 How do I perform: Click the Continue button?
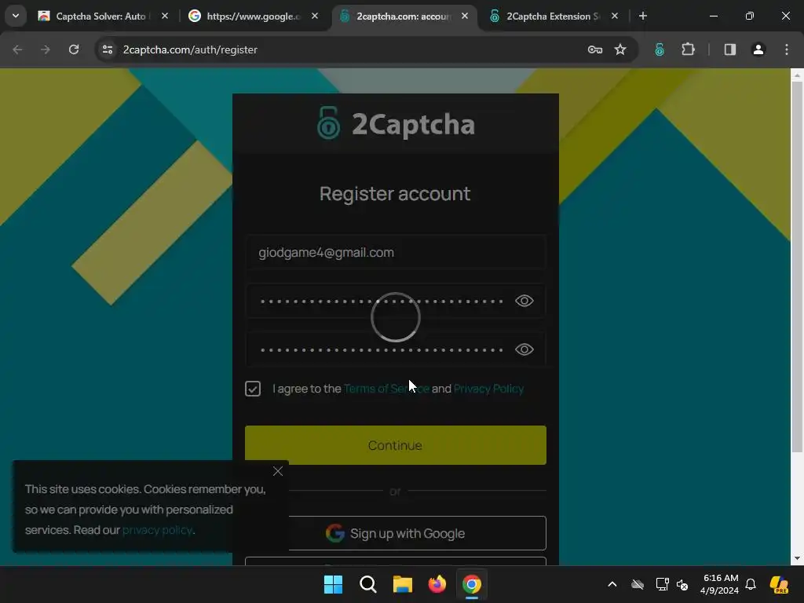[396, 445]
